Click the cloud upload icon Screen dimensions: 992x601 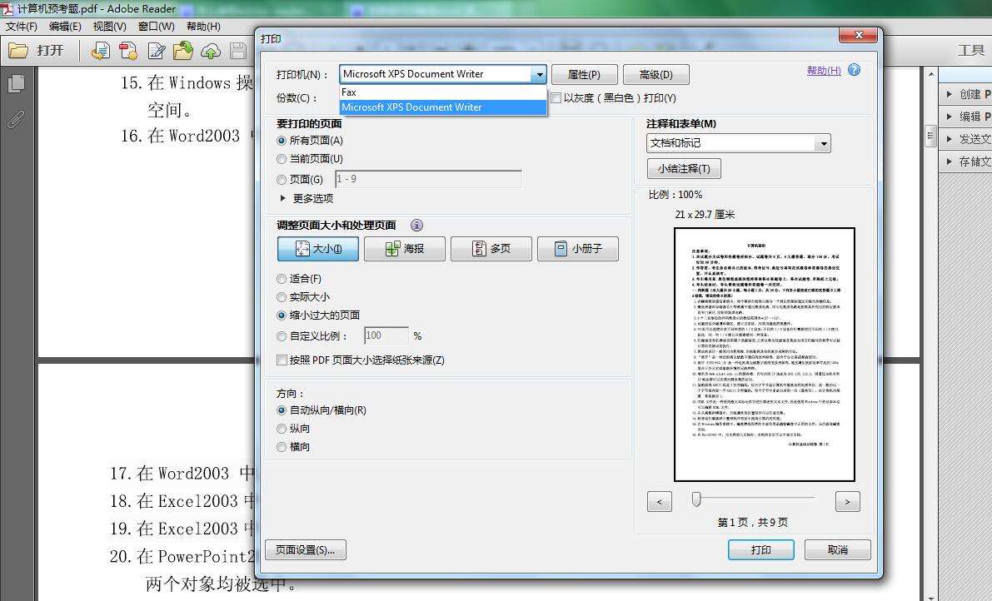point(211,51)
